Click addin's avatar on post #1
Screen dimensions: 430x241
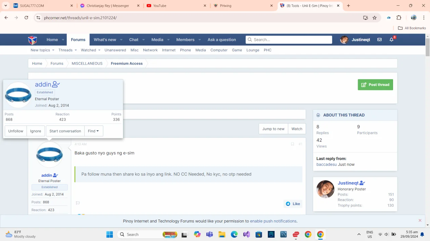[x=49, y=155]
